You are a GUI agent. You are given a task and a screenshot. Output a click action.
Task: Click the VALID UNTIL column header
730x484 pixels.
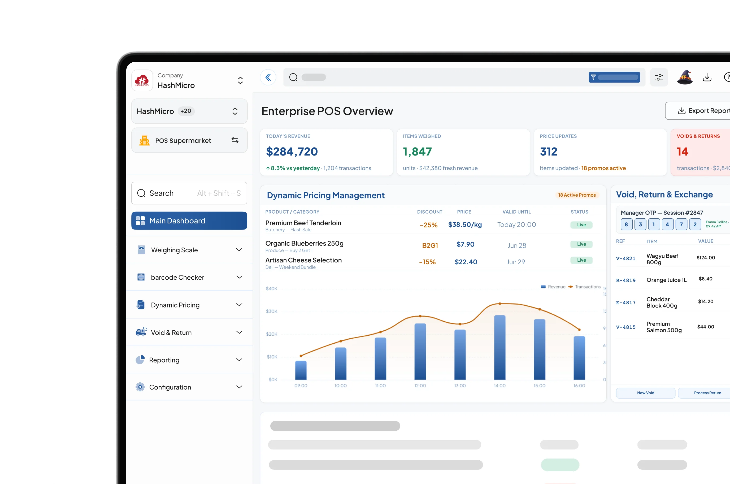(x=516, y=212)
